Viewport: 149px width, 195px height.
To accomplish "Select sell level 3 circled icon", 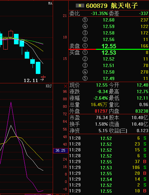I will [85, 33].
